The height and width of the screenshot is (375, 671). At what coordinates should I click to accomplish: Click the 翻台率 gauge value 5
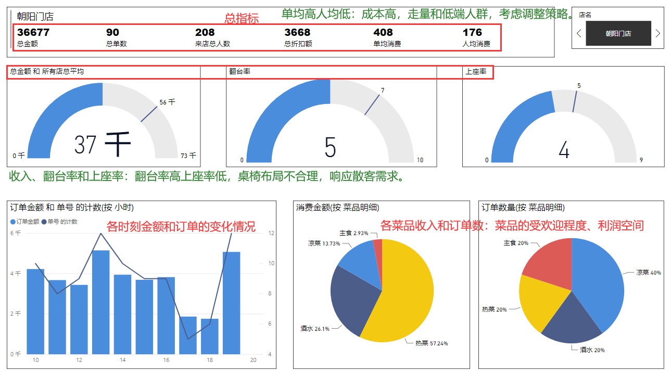[330, 147]
